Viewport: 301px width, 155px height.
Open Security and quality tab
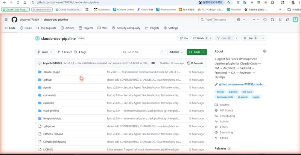tap(126, 28)
